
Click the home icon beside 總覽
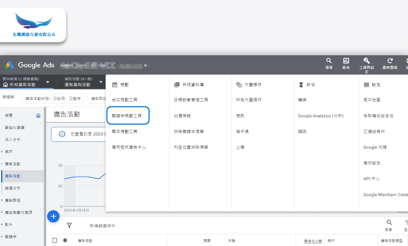coord(38,116)
